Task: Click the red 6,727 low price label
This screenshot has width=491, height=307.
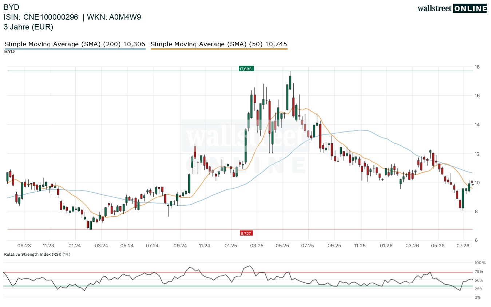Action: (x=246, y=233)
